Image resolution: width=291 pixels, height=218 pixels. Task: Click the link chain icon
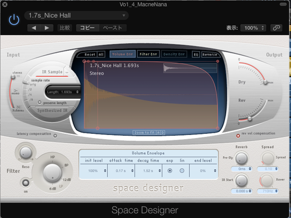[276, 28]
